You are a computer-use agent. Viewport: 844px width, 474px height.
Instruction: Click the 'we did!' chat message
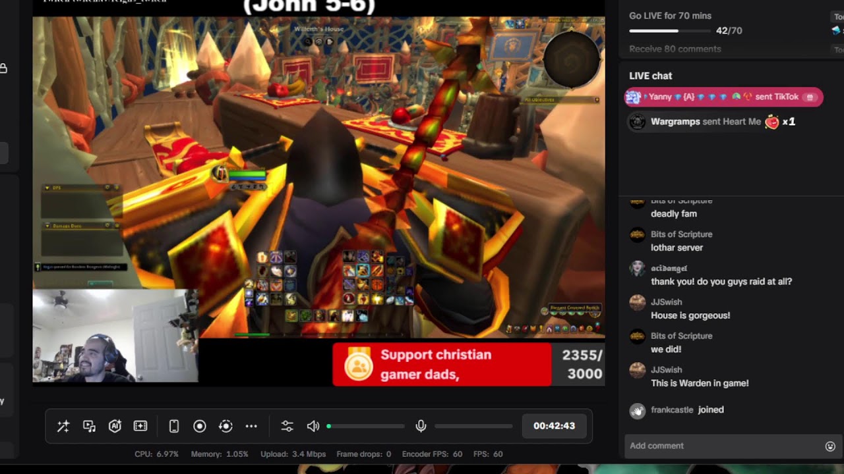pyautogui.click(x=666, y=350)
